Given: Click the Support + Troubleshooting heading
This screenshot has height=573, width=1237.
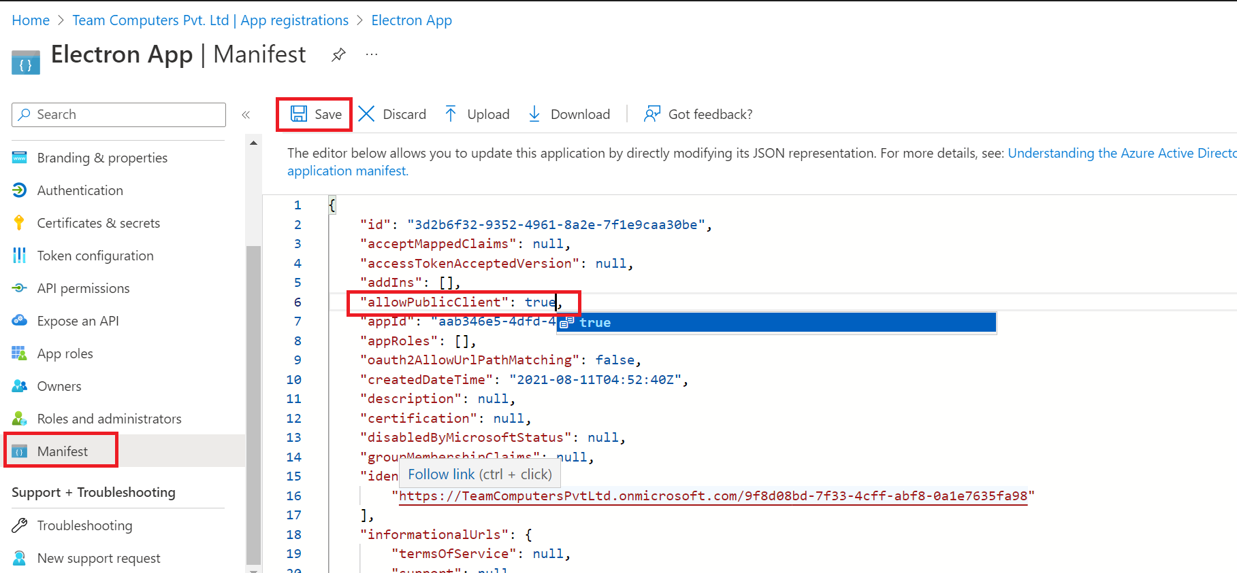Looking at the screenshot, I should click(93, 492).
